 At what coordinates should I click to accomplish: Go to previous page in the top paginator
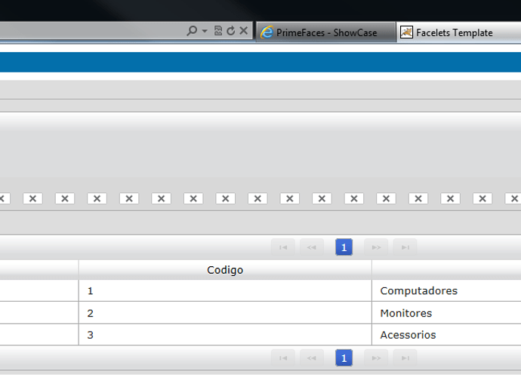coord(312,247)
